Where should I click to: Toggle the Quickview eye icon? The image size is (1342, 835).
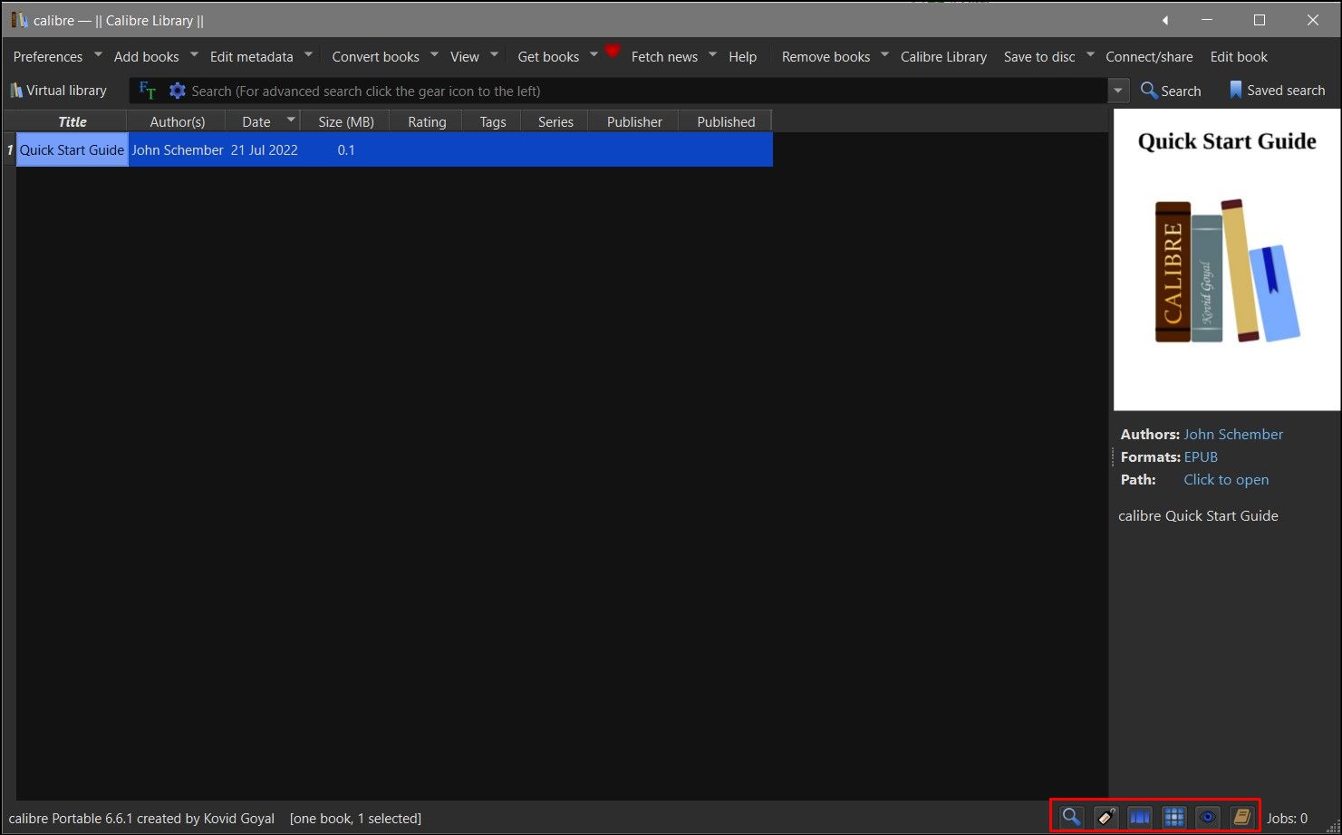(1208, 817)
